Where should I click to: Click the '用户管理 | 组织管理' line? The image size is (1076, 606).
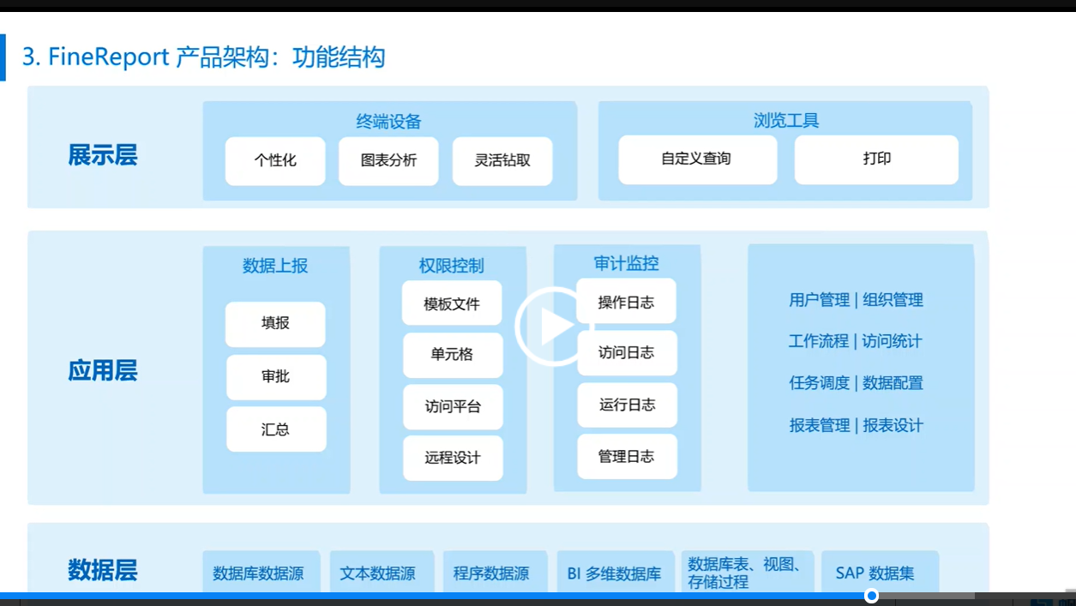(856, 300)
